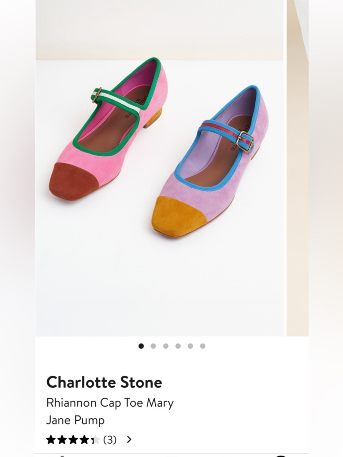The image size is (343, 457).
Task: View the 3 customer reviews
Action: click(109, 439)
